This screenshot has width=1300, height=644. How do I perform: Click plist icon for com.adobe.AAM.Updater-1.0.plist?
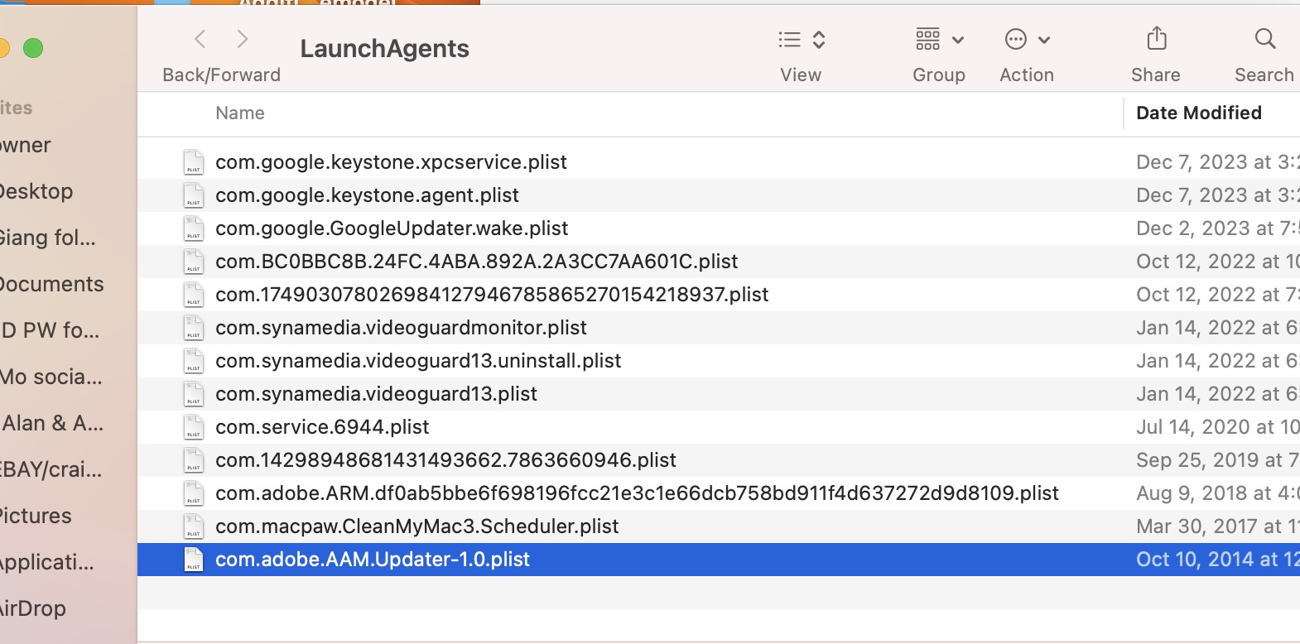point(194,560)
